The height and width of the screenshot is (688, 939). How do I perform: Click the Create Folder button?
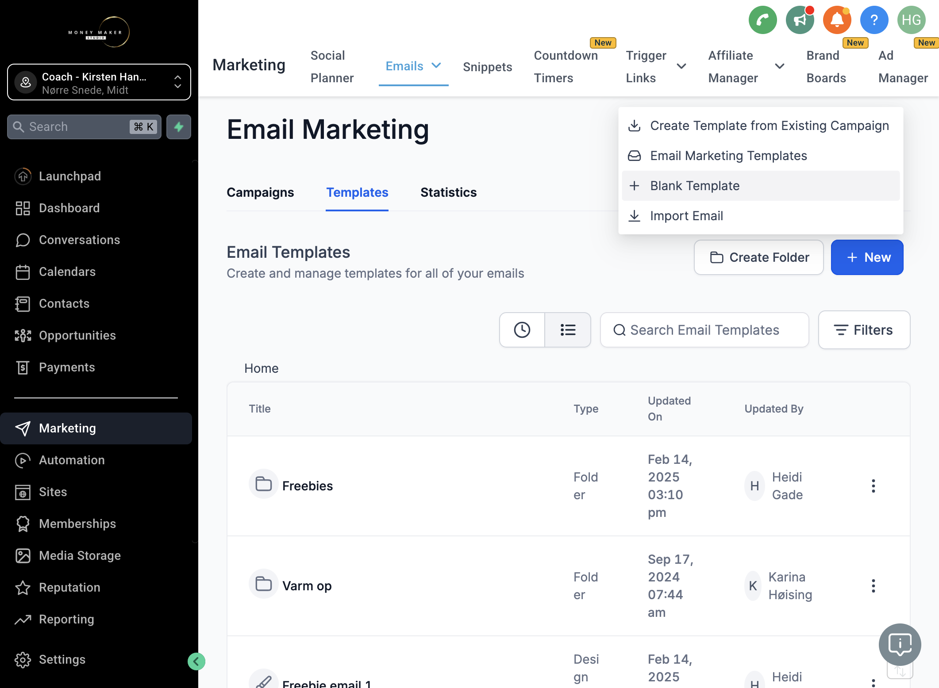click(x=758, y=257)
